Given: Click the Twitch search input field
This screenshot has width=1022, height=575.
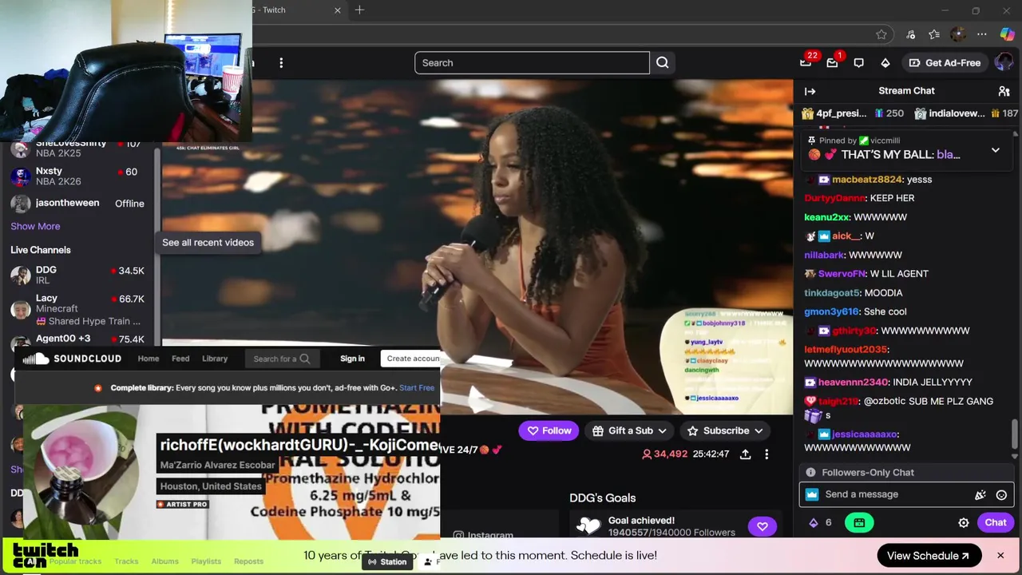Looking at the screenshot, I should pos(532,63).
